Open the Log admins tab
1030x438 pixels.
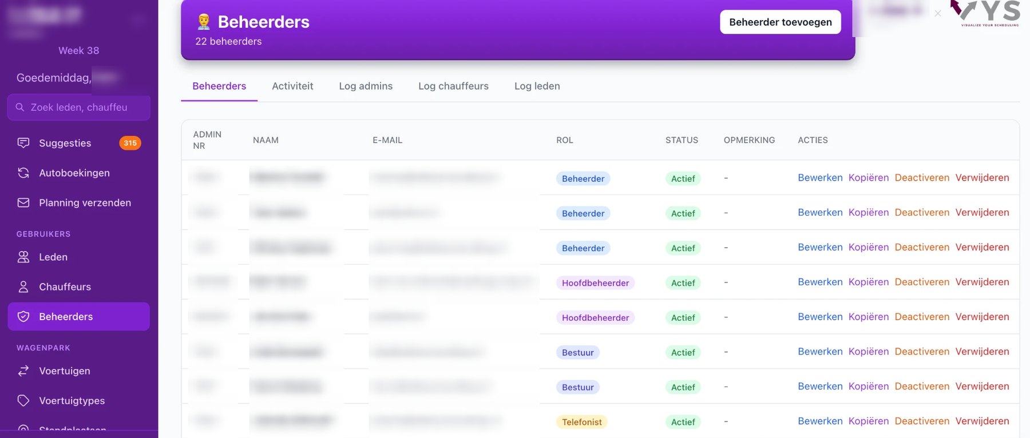(366, 86)
